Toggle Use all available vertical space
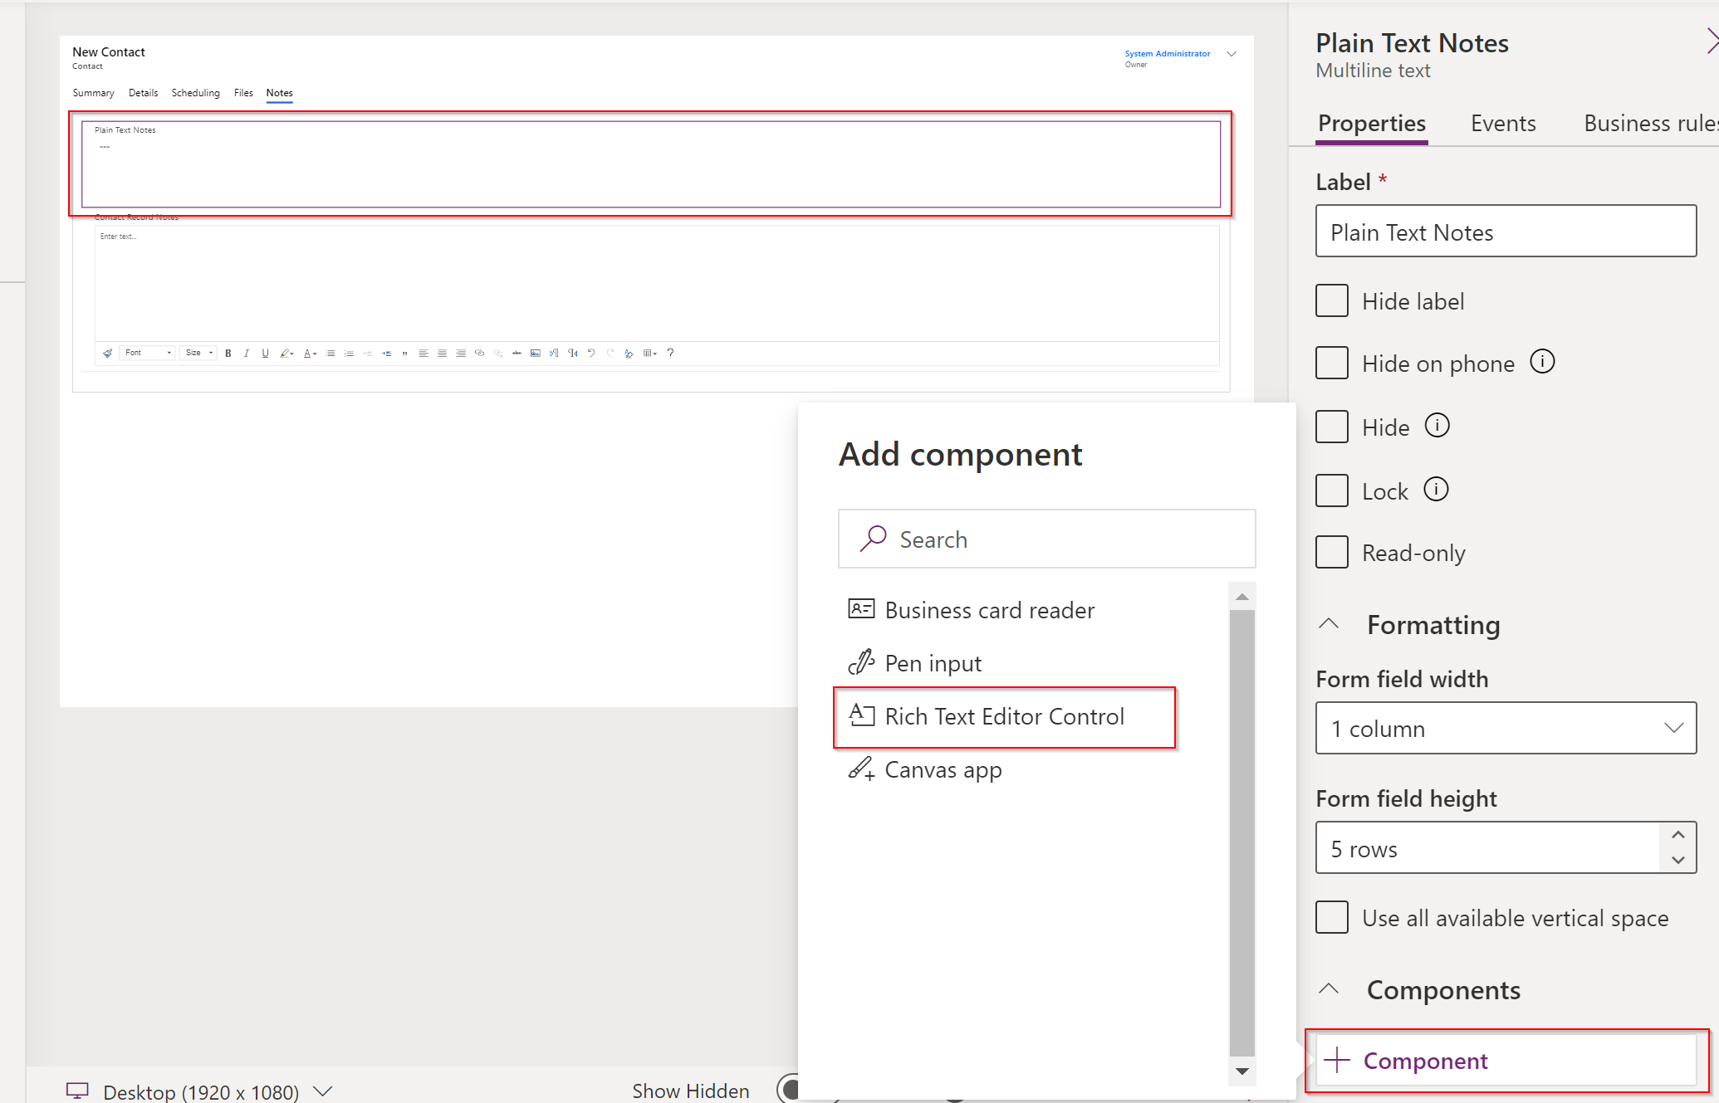 coord(1331,917)
